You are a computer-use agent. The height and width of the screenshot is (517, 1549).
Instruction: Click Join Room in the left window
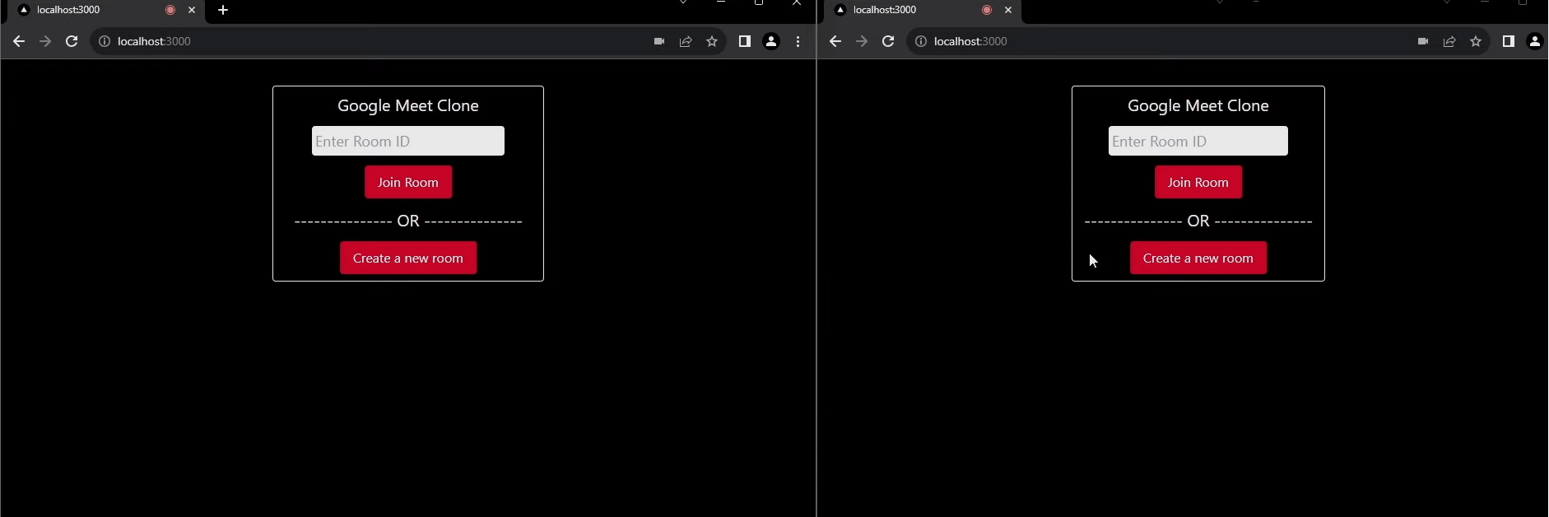coord(408,182)
